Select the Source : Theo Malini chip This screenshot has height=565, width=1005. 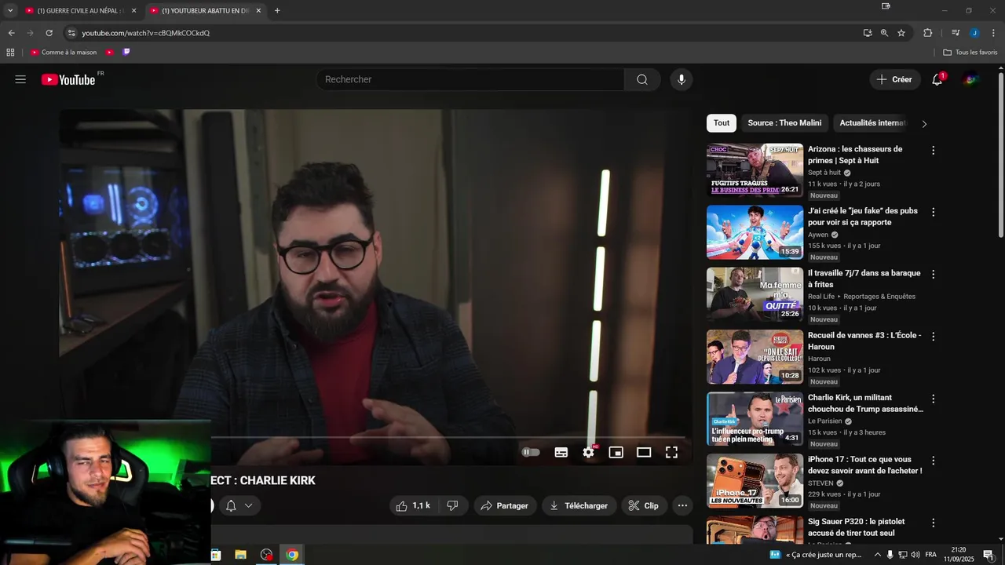pyautogui.click(x=784, y=123)
